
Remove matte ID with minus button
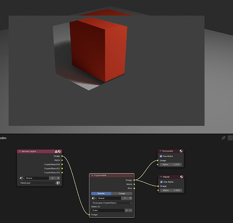coord(130,211)
